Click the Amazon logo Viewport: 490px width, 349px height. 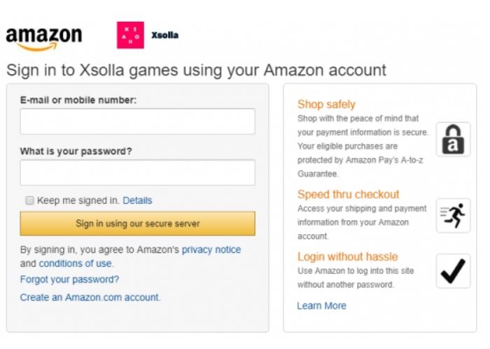[x=44, y=39]
